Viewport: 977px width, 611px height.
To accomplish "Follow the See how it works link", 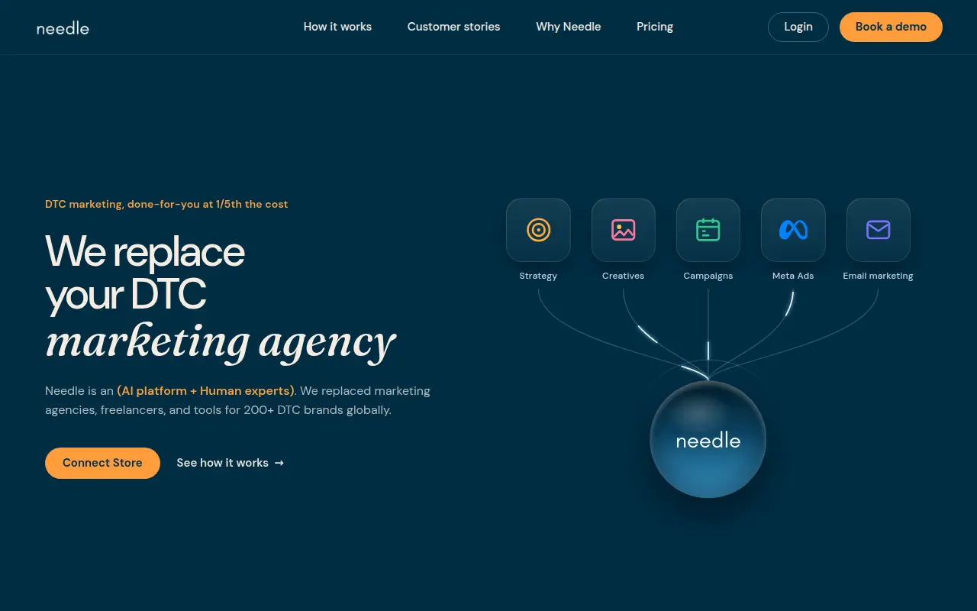I will point(230,463).
